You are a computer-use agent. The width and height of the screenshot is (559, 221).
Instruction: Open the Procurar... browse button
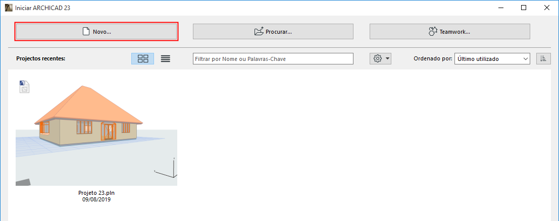click(273, 31)
